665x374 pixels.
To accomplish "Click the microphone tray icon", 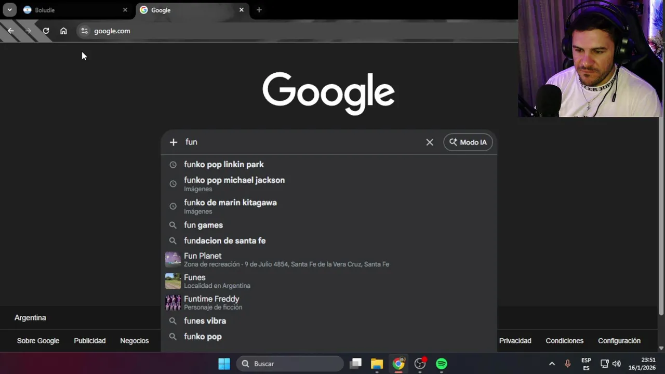I will click(x=567, y=364).
